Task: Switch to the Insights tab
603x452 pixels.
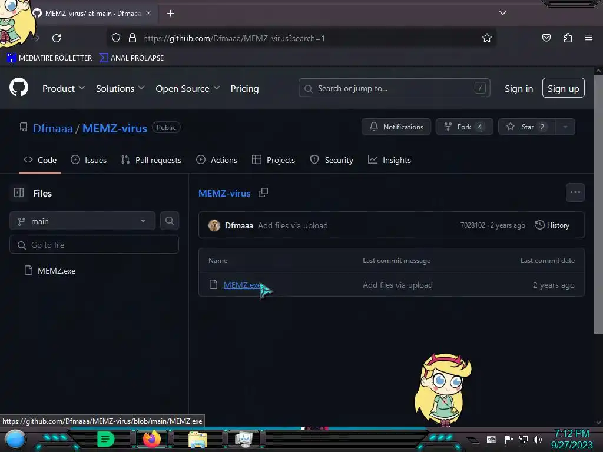Action: [x=389, y=160]
